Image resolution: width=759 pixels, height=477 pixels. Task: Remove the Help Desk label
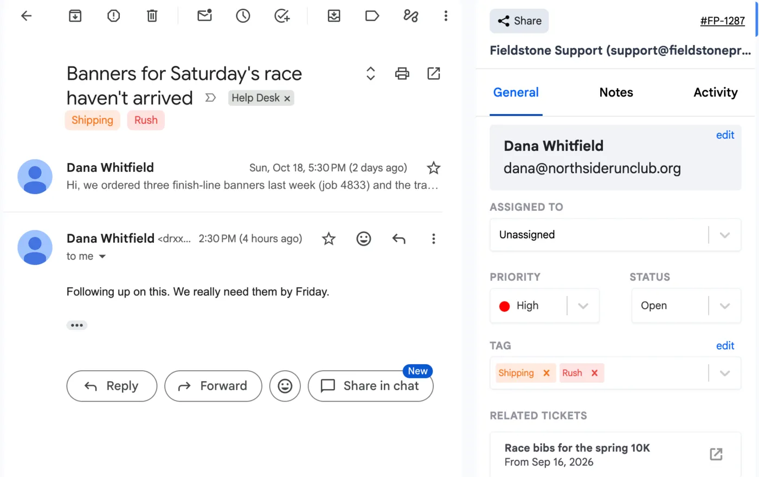tap(287, 98)
